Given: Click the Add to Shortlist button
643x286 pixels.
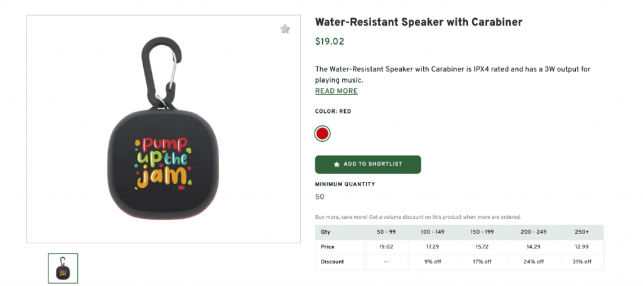Looking at the screenshot, I should coord(368,164).
